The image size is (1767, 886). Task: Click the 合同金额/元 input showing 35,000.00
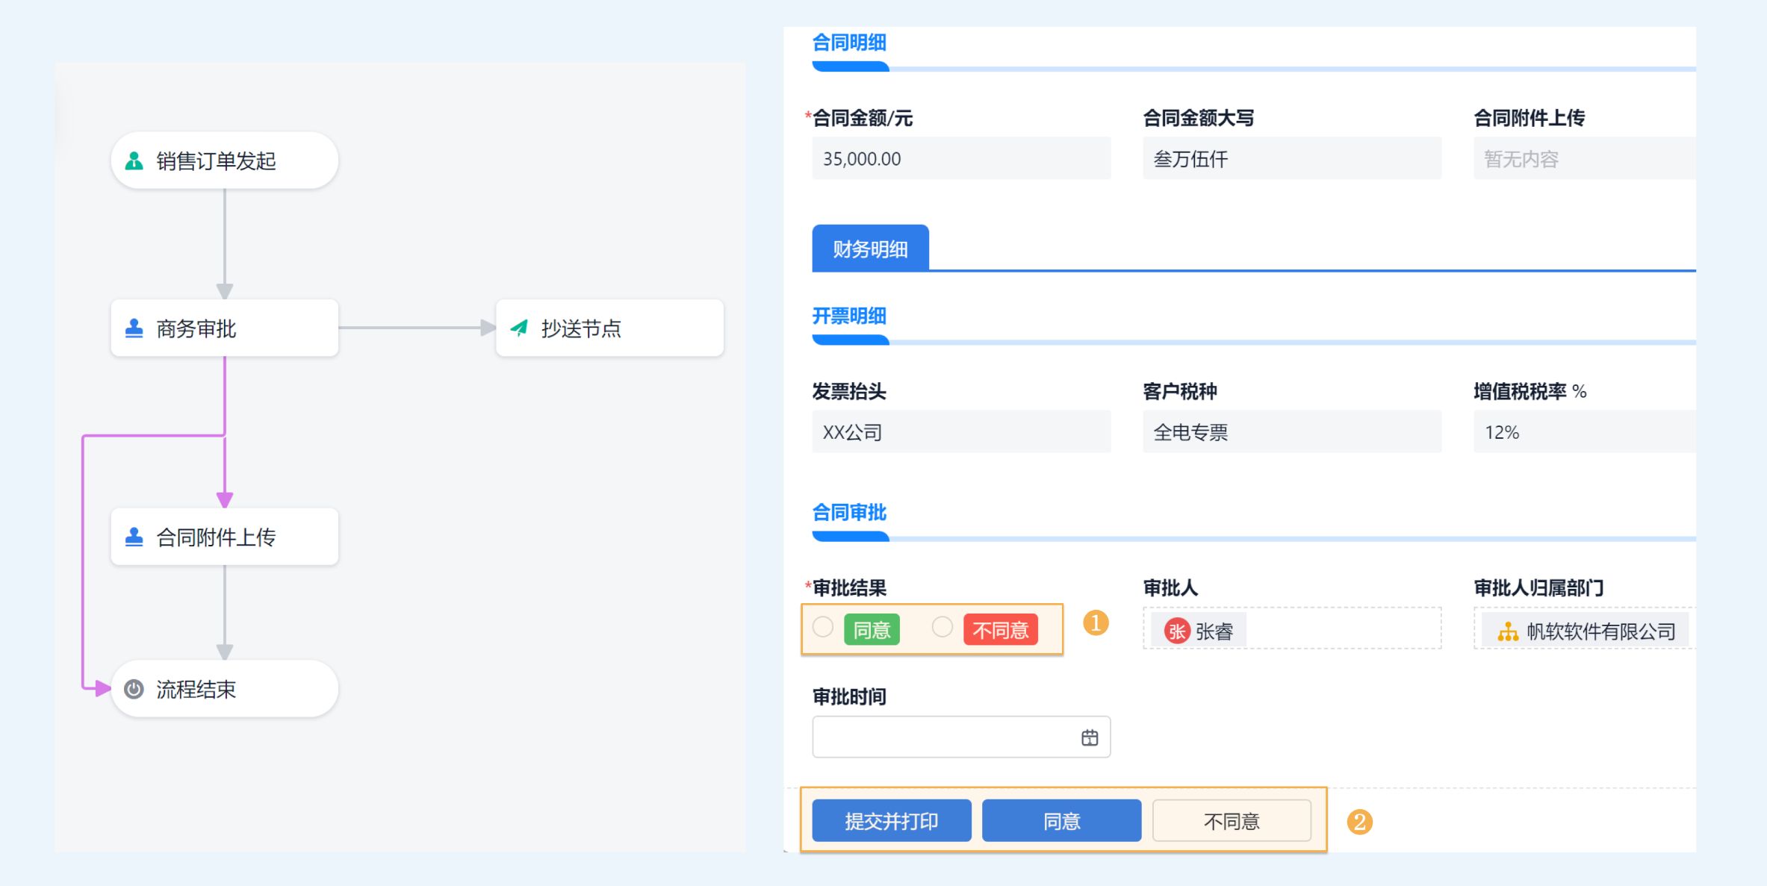point(960,158)
